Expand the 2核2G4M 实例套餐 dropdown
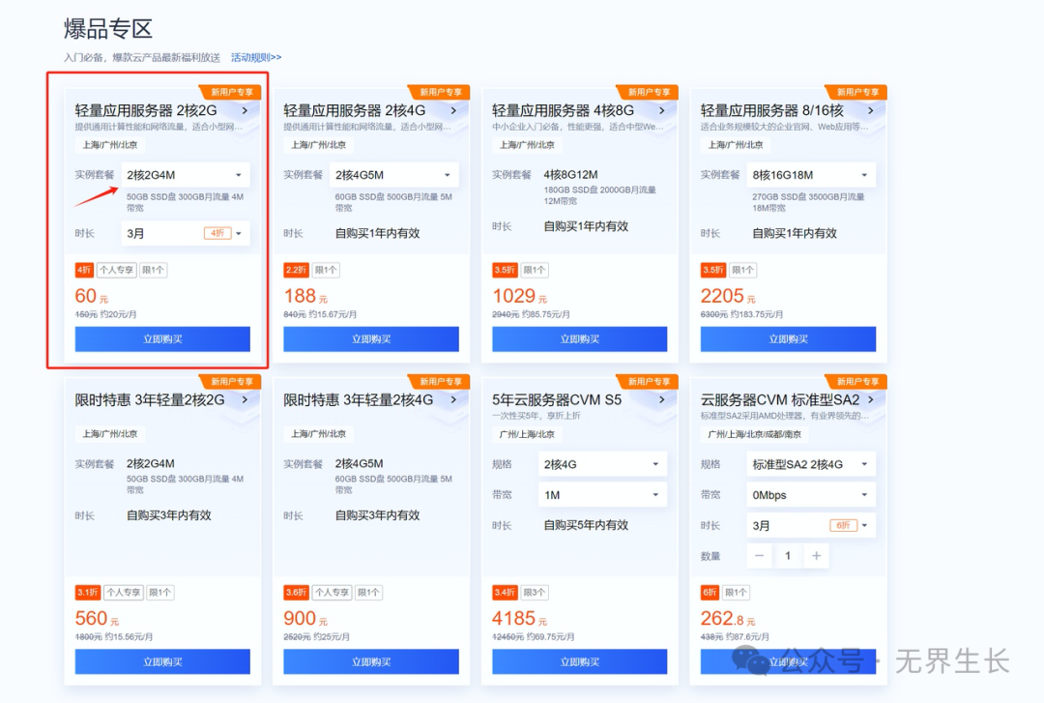 coord(185,175)
